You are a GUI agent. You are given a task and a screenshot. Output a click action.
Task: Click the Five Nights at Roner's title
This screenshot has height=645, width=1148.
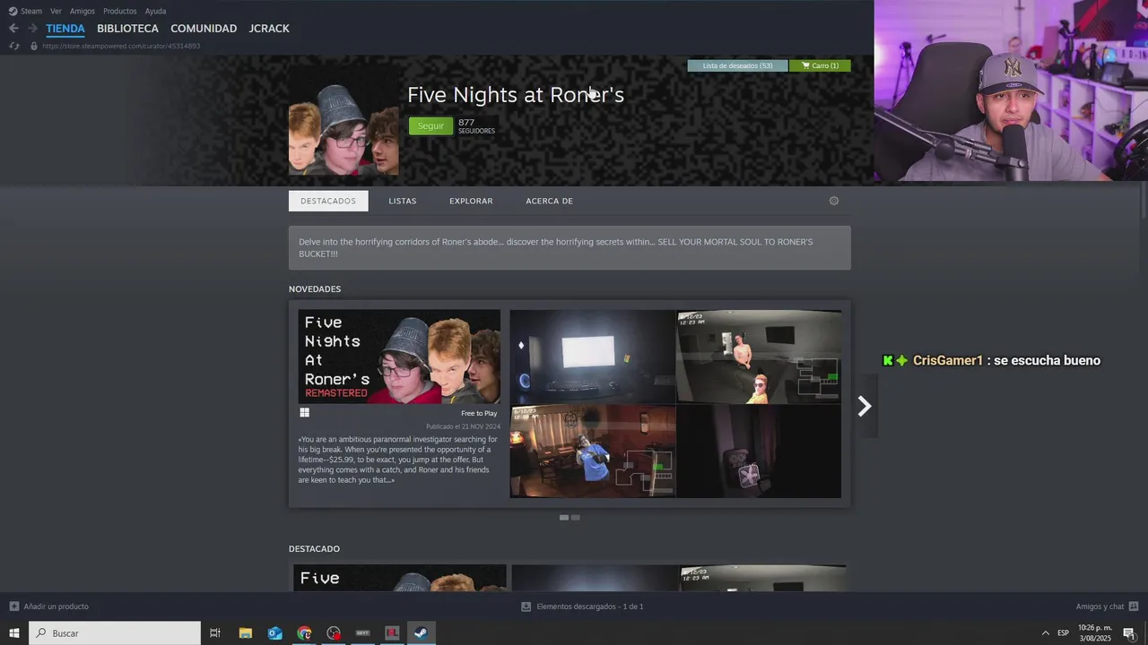click(516, 95)
